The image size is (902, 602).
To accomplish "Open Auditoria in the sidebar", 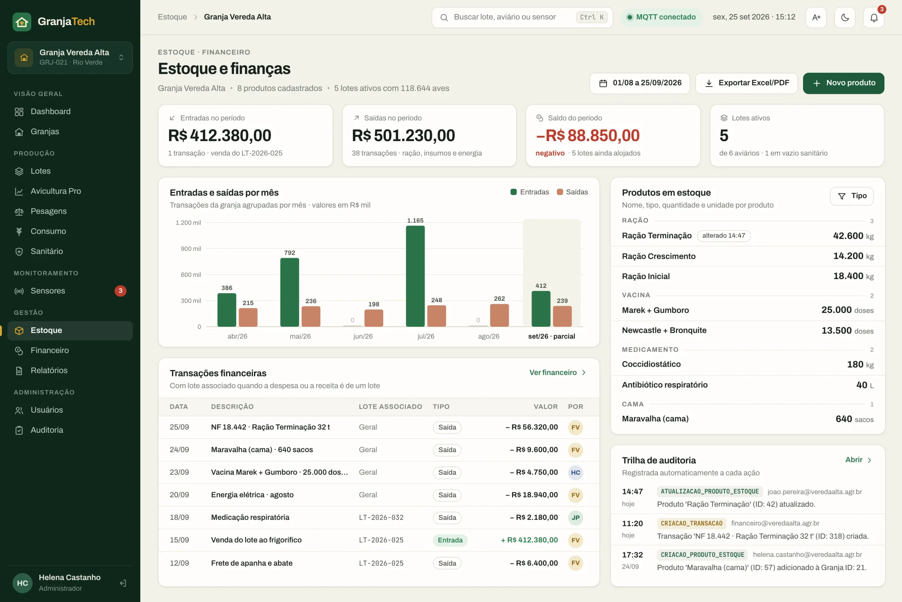I will [x=70, y=430].
